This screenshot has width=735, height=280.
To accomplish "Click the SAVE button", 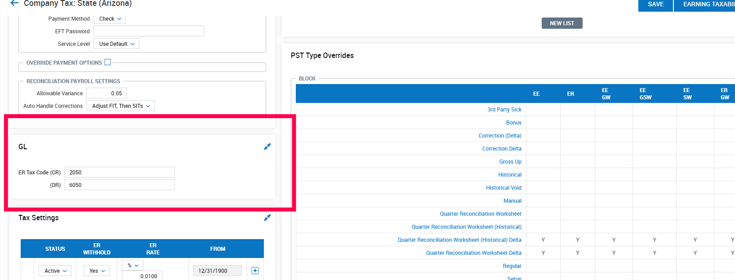I will click(x=655, y=4).
